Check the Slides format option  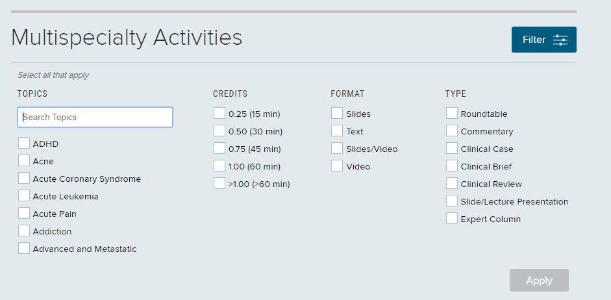(337, 114)
